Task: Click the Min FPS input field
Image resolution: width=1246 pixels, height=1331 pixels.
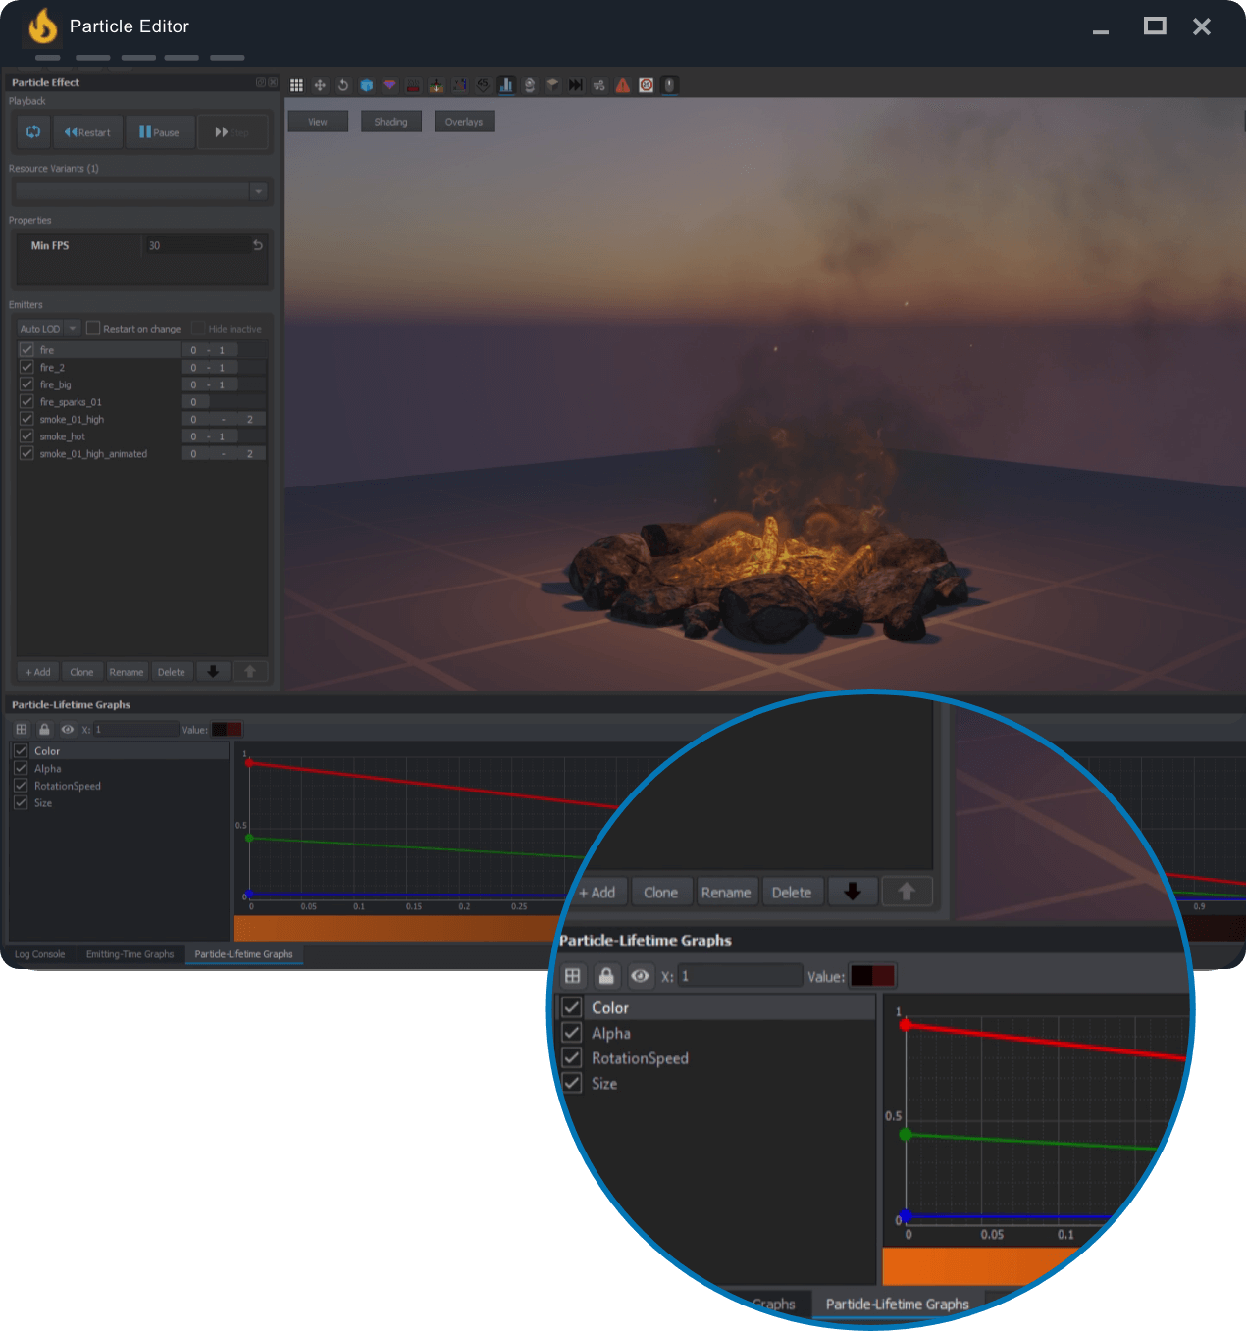Action: 196,245
